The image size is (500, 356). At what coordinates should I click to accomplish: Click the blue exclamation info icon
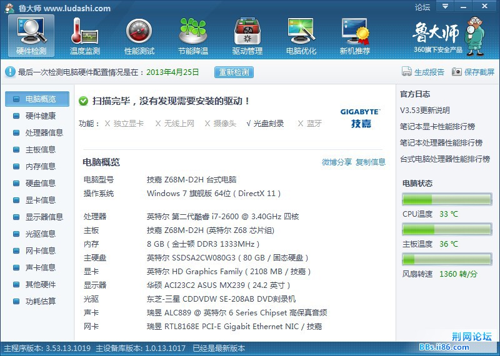click(x=10, y=72)
